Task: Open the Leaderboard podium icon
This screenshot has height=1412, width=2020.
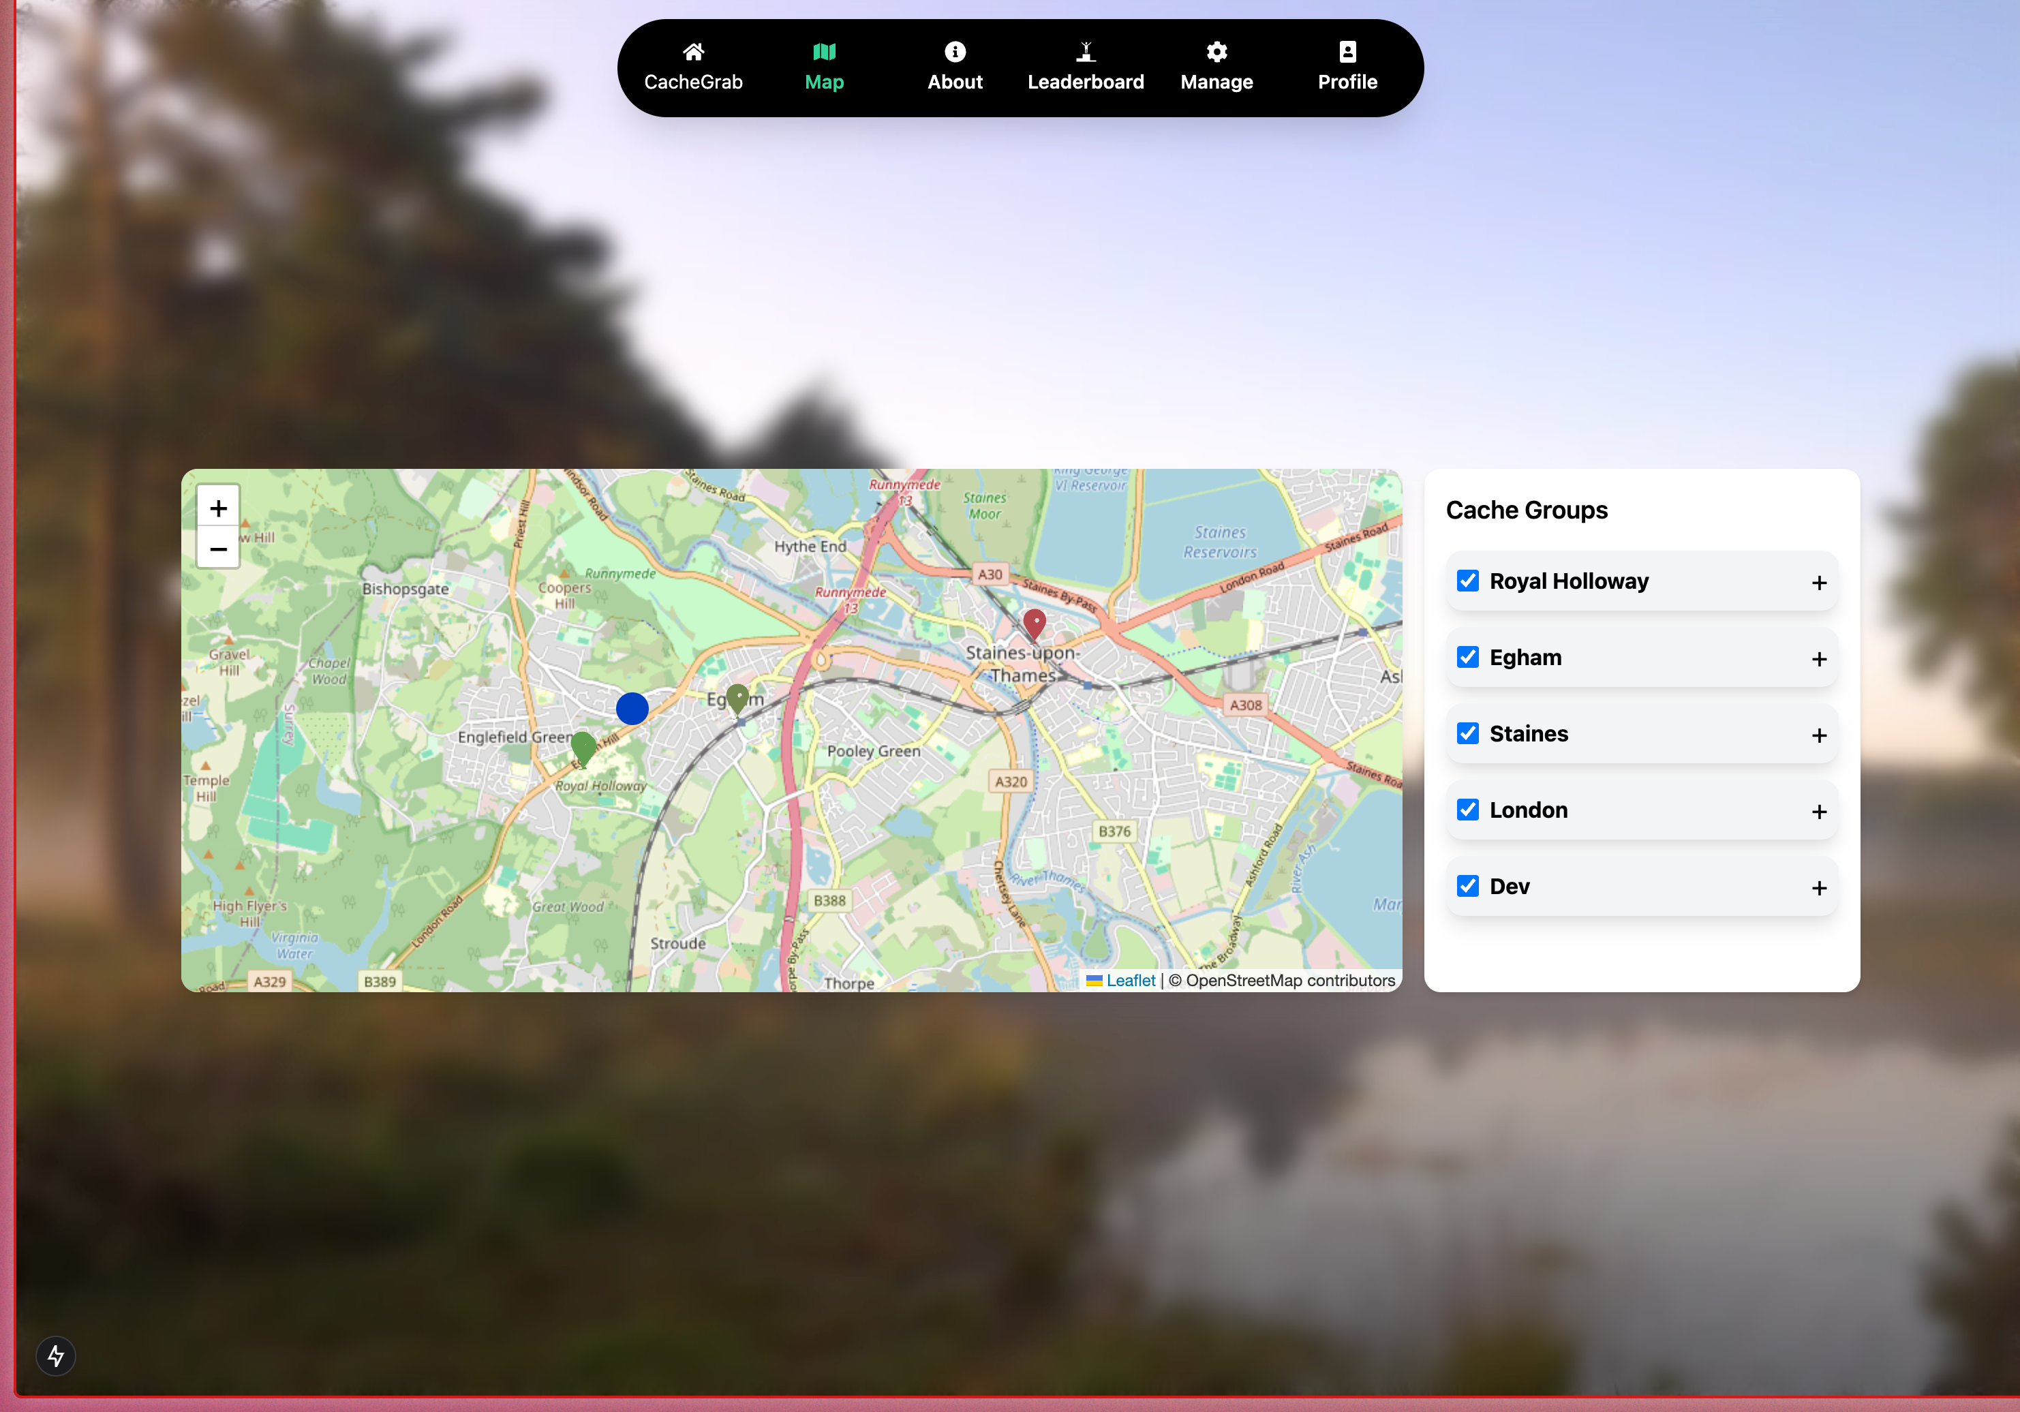Action: pos(1086,52)
